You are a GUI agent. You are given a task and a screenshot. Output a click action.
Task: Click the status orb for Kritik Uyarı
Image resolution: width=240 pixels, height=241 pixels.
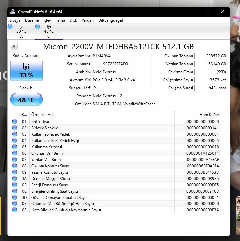point(15,122)
